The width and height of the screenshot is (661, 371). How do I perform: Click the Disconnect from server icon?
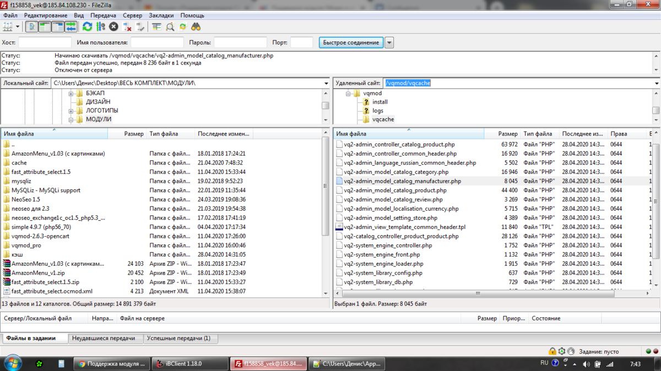point(127,26)
